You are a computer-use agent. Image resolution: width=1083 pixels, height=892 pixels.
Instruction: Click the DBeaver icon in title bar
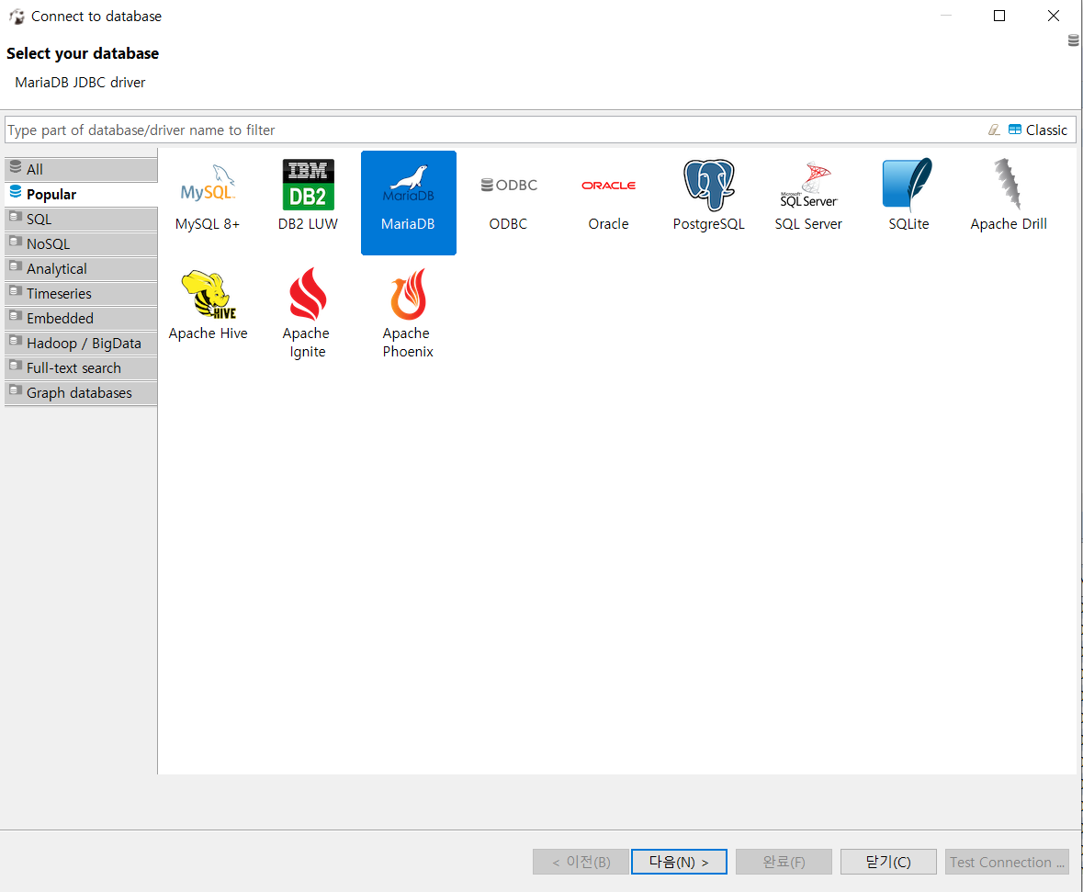click(x=17, y=16)
